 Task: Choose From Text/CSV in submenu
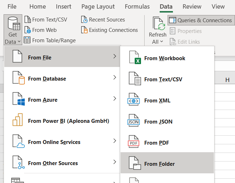click(167, 78)
